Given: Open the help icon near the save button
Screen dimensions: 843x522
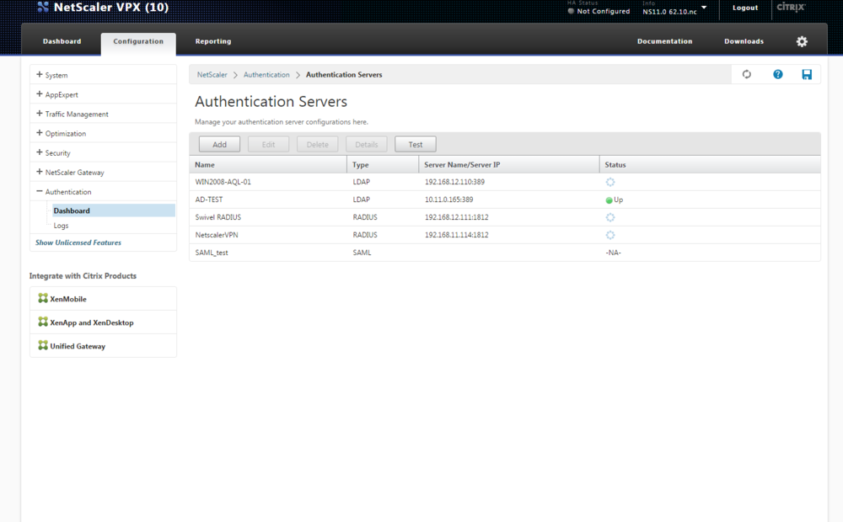Looking at the screenshot, I should [777, 74].
